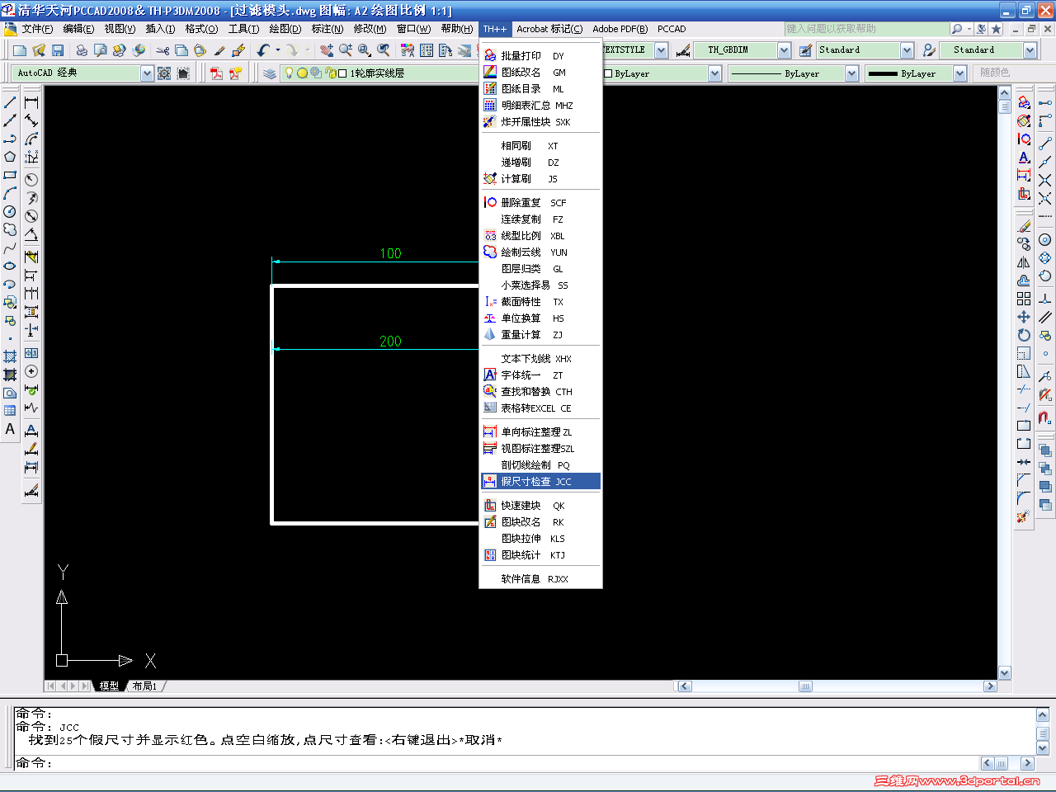Viewport: 1056px width, 792px height.
Task: Click the ByLayer color swatch
Action: pyautogui.click(x=608, y=73)
